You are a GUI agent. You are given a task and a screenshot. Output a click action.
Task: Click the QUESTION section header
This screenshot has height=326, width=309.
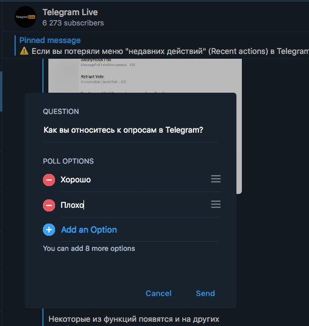click(x=61, y=111)
